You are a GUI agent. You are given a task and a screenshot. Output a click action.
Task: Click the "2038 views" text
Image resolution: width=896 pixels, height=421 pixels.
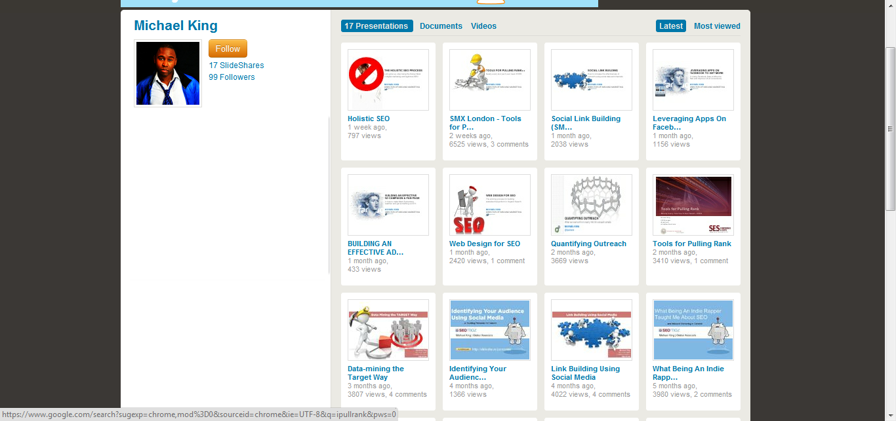click(569, 145)
